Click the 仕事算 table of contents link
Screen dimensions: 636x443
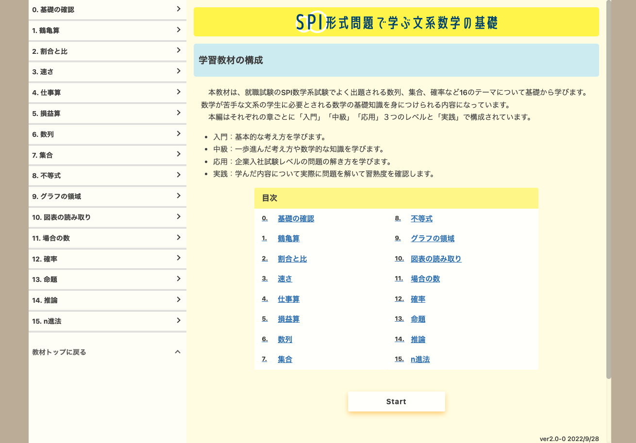pos(288,299)
